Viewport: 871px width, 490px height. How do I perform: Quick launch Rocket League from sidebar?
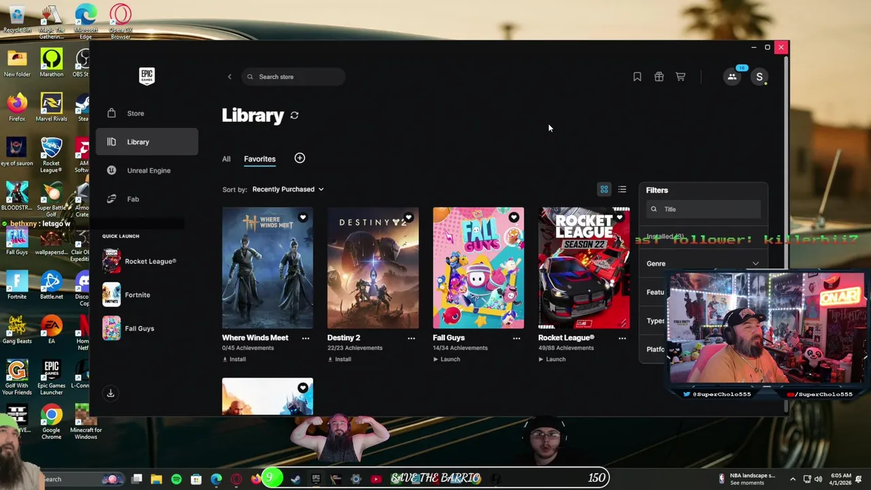(139, 261)
